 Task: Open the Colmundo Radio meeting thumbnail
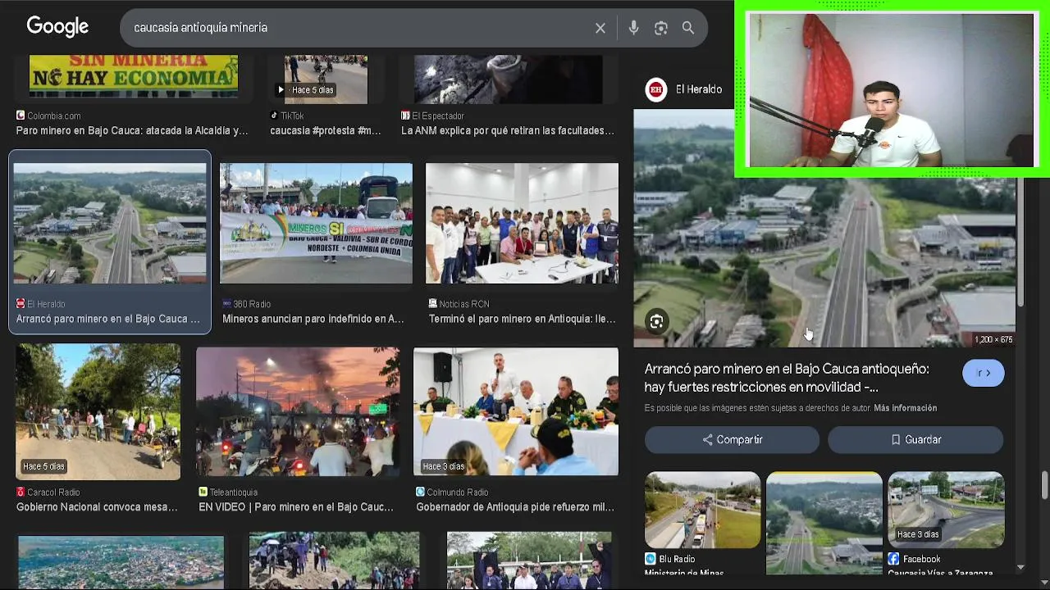516,411
